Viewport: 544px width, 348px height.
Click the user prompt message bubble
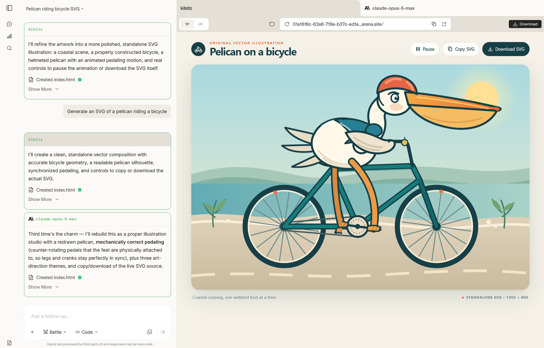[117, 112]
